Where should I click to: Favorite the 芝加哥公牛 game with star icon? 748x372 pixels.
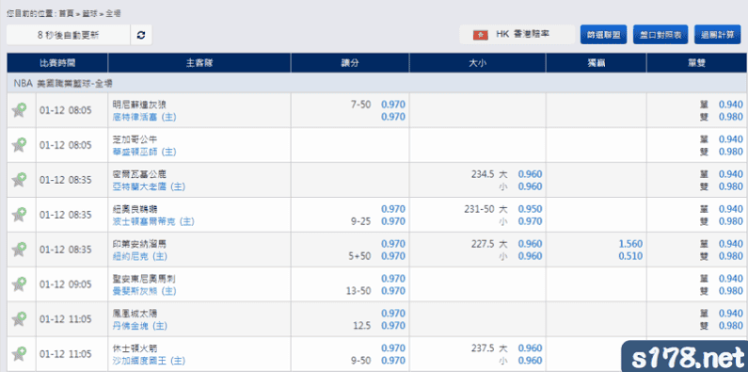[19, 145]
